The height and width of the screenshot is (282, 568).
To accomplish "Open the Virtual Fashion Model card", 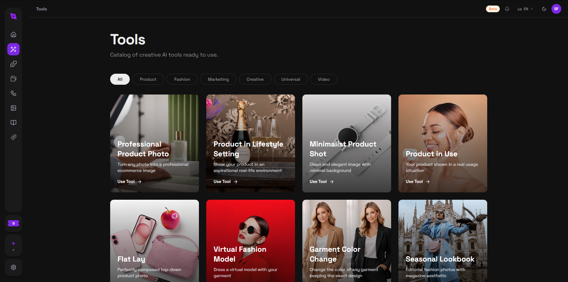I will pos(251,241).
